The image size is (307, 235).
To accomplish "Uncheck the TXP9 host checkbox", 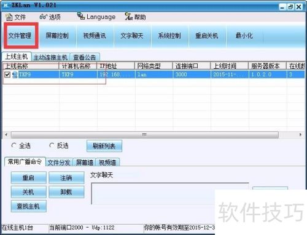I will pos(7,75).
